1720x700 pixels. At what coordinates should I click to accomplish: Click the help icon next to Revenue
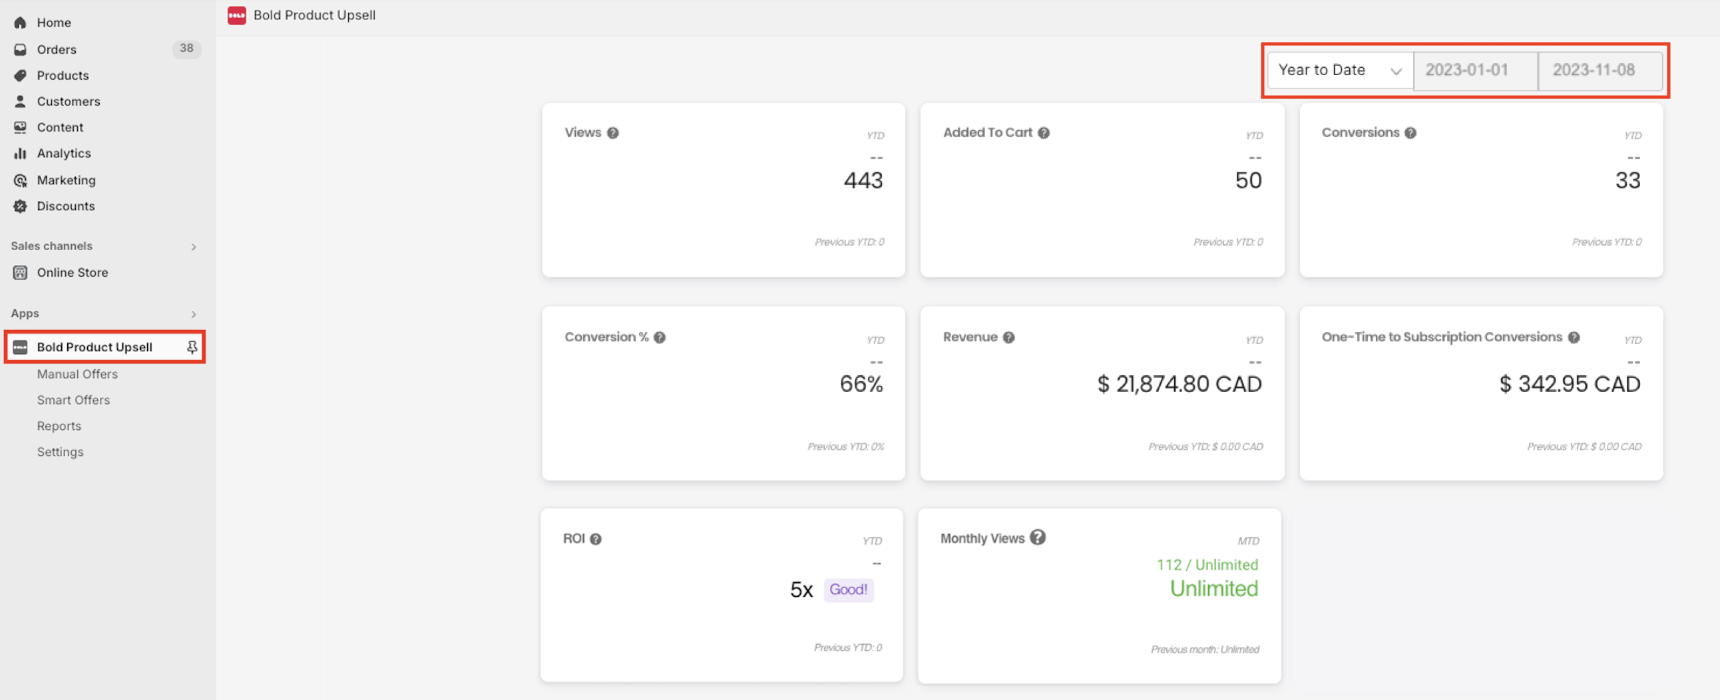1008,337
